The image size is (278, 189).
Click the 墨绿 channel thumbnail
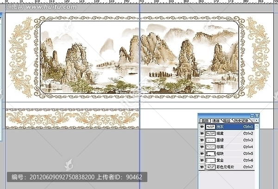pyautogui.click(x=211, y=140)
